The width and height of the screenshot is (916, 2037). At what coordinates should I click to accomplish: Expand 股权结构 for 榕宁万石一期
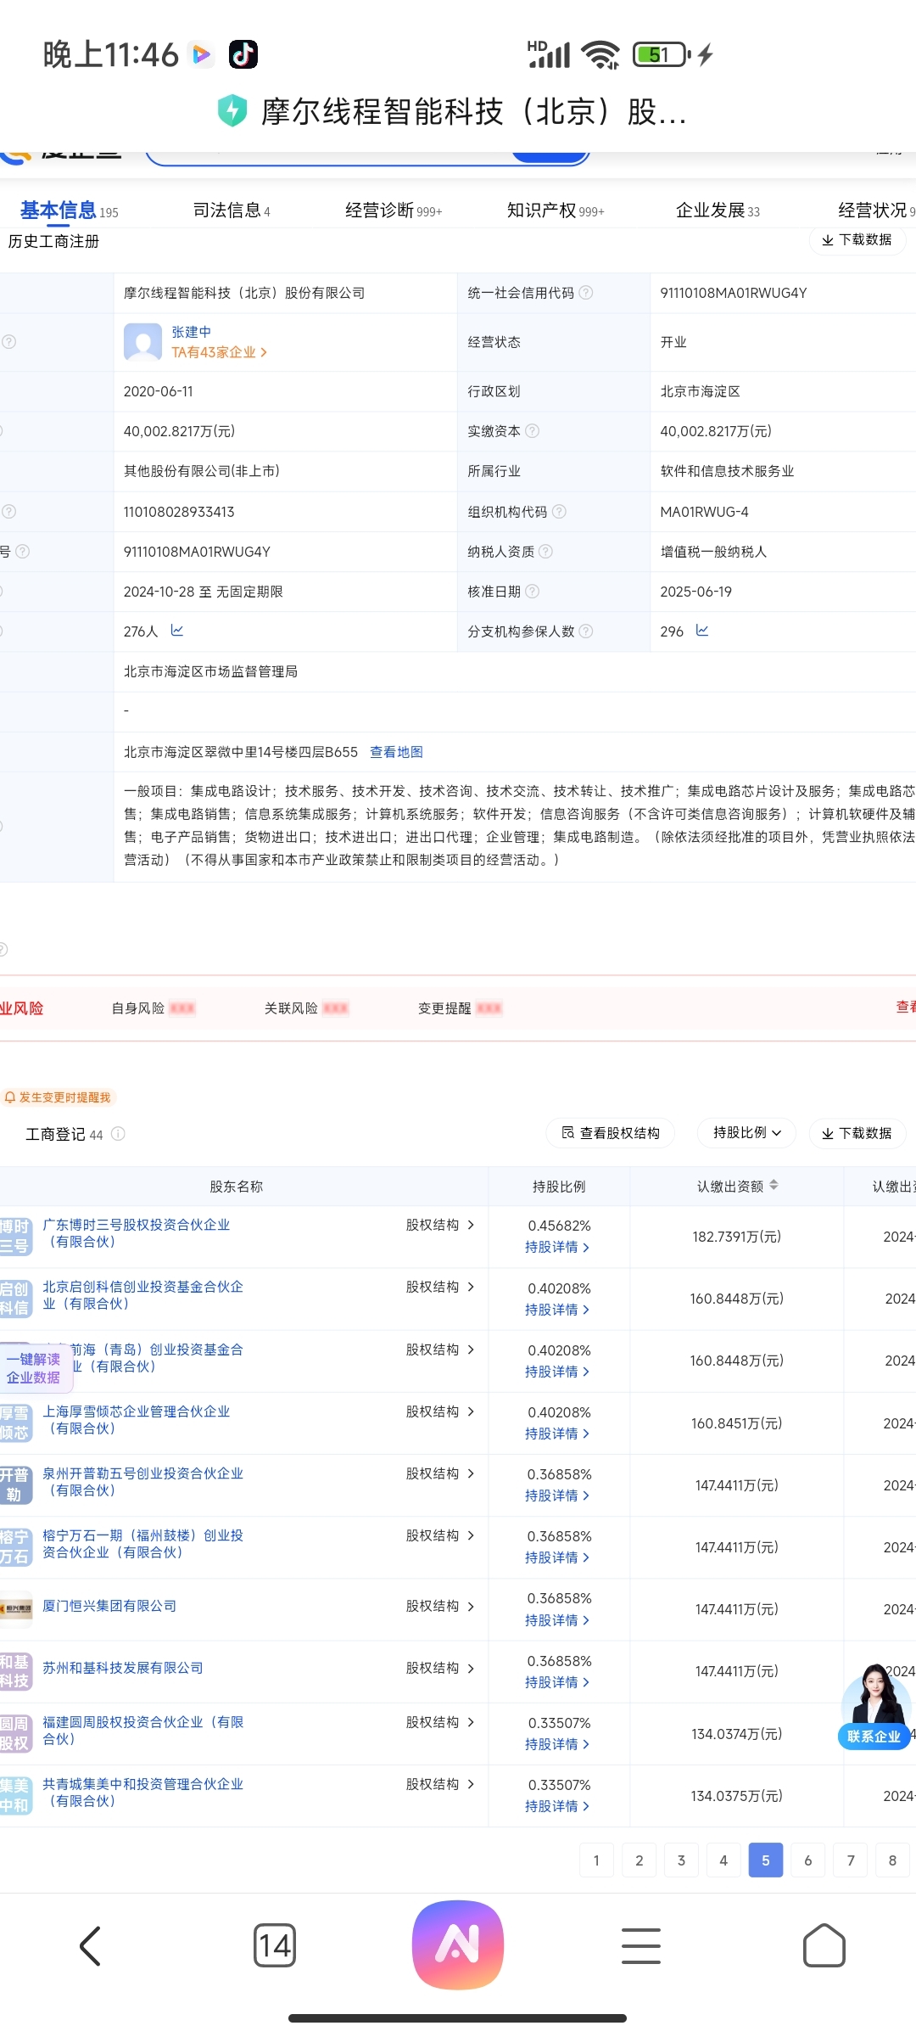coord(439,1535)
